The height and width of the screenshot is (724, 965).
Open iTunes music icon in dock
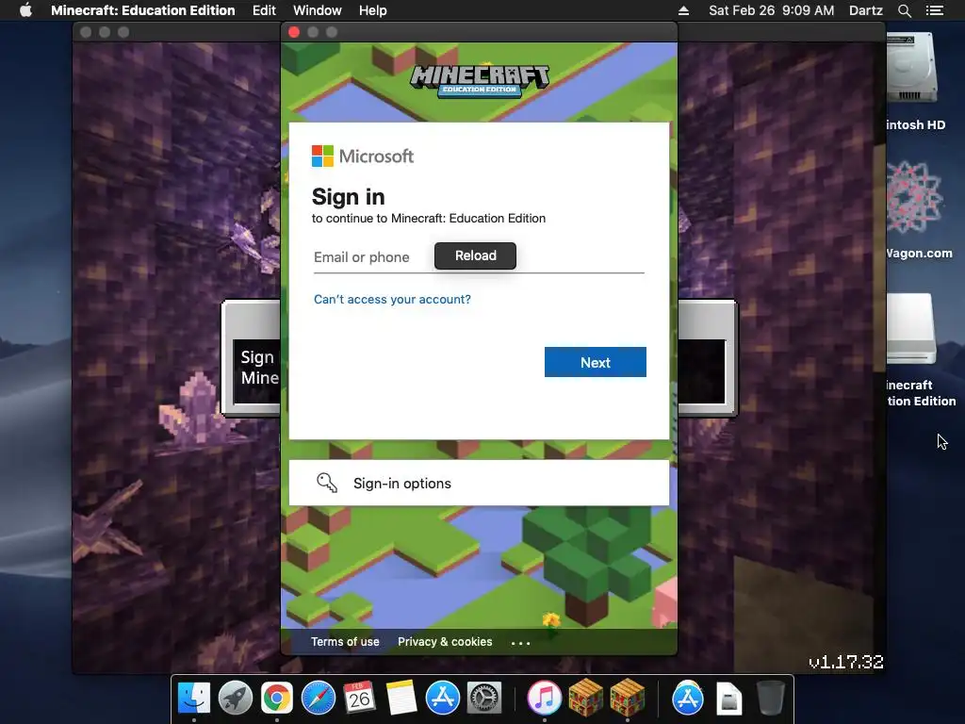click(544, 699)
